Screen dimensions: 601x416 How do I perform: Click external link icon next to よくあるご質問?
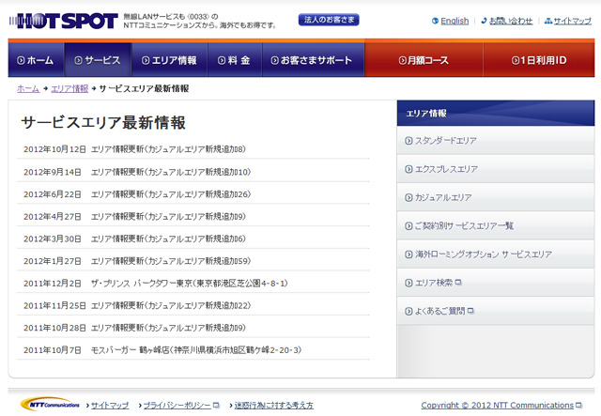coord(470,311)
